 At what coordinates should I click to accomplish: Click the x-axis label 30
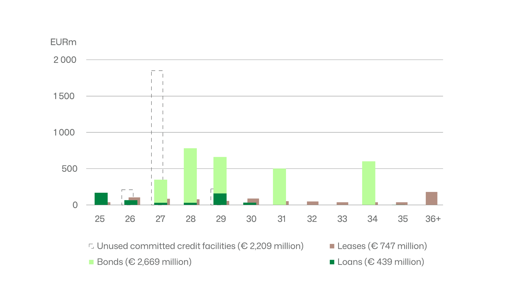pos(251,219)
